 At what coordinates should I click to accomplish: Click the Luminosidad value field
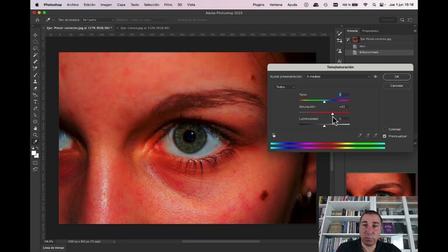pyautogui.click(x=342, y=118)
